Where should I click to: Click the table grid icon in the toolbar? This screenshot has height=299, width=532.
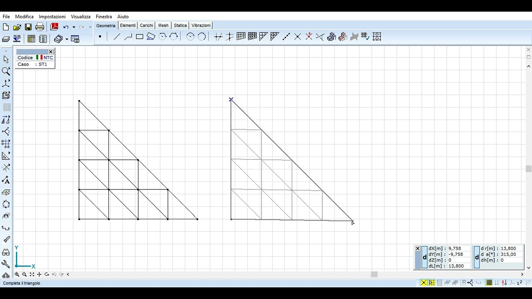[x=31, y=39]
